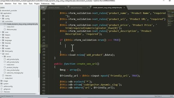Open view_product.php in the sidebar
Image resolution: width=174 pixels, height=98 pixels.
[13, 70]
